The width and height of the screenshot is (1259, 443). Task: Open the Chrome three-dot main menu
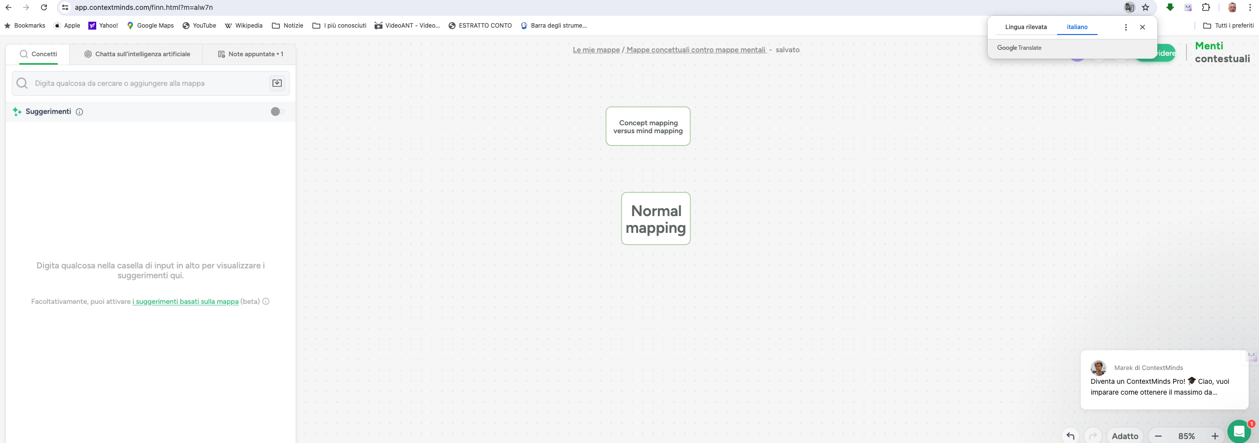point(1250,7)
